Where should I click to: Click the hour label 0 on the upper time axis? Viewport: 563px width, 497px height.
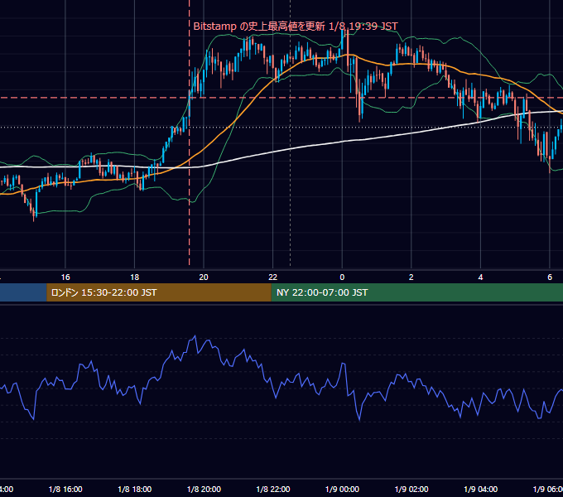[x=342, y=277]
